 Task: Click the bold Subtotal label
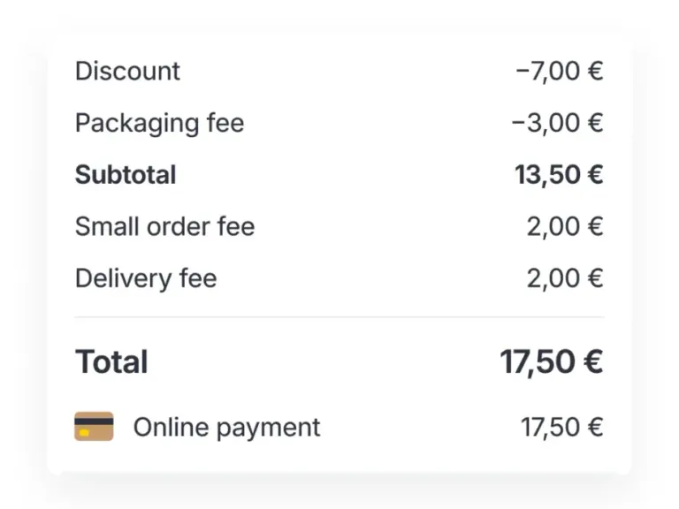pyautogui.click(x=126, y=175)
